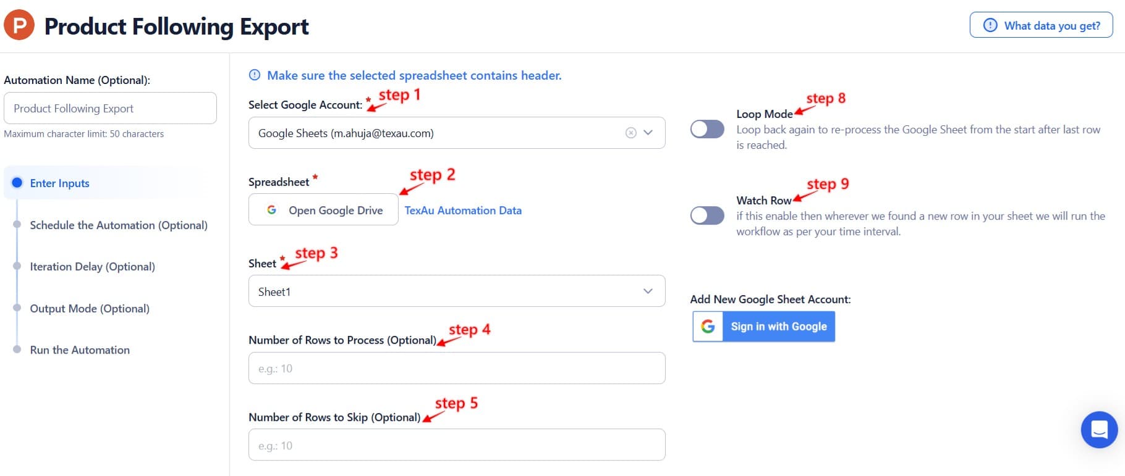The height and width of the screenshot is (476, 1125).
Task: Click the info icon beside spreadsheet header notice
Action: [253, 75]
